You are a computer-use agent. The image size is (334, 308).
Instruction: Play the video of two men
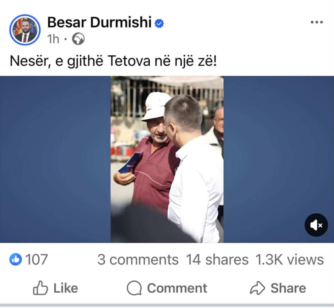167,159
